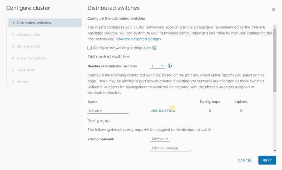Enable Configure networking settings later checkbox
The height and width of the screenshot is (170, 282).
pos(90,48)
